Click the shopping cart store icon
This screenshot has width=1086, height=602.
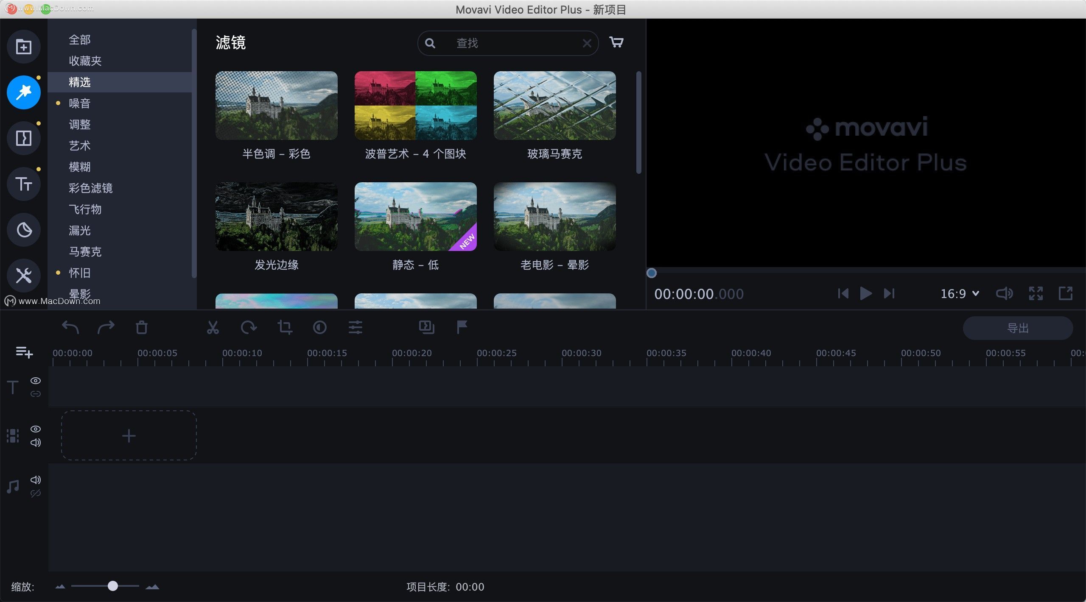pos(616,42)
